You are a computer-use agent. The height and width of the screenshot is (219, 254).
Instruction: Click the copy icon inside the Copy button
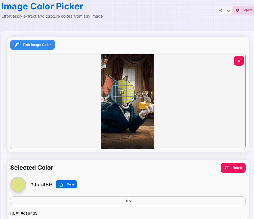pyautogui.click(x=60, y=184)
